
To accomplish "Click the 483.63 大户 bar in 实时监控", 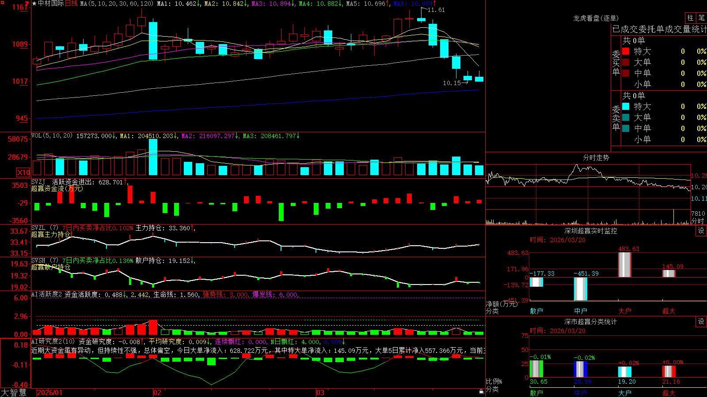I will pos(624,264).
